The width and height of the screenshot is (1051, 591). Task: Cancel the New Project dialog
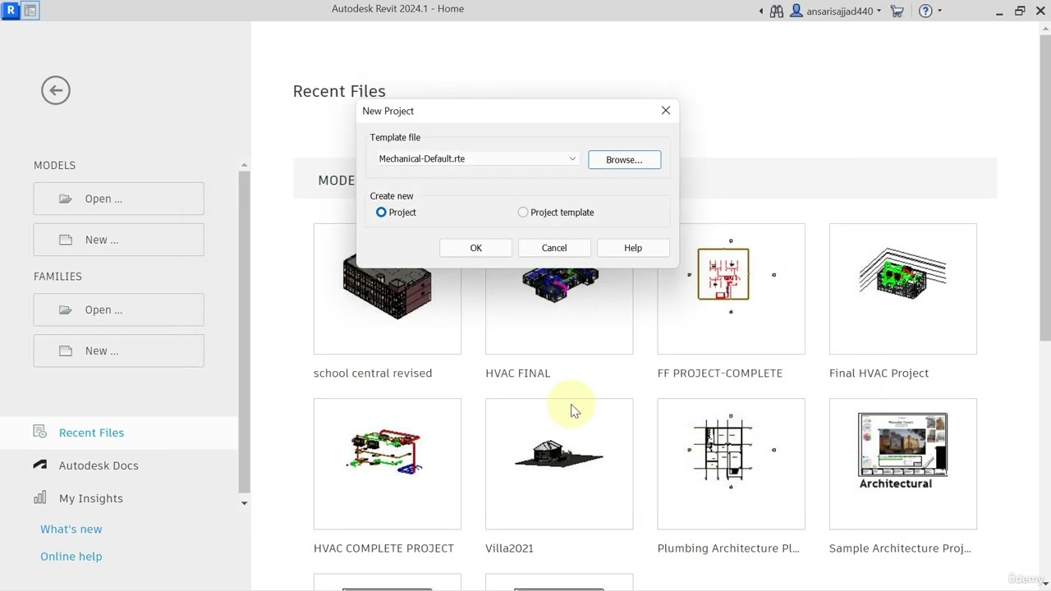(554, 248)
